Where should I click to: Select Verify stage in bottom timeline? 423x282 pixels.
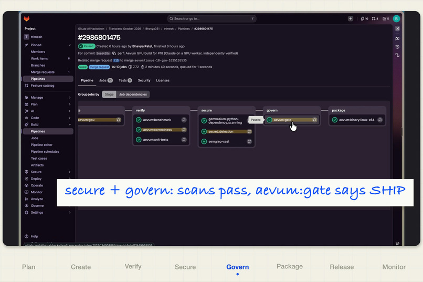click(x=133, y=266)
